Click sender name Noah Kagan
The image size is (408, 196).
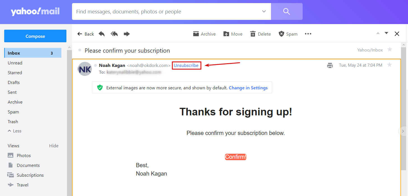112,65
